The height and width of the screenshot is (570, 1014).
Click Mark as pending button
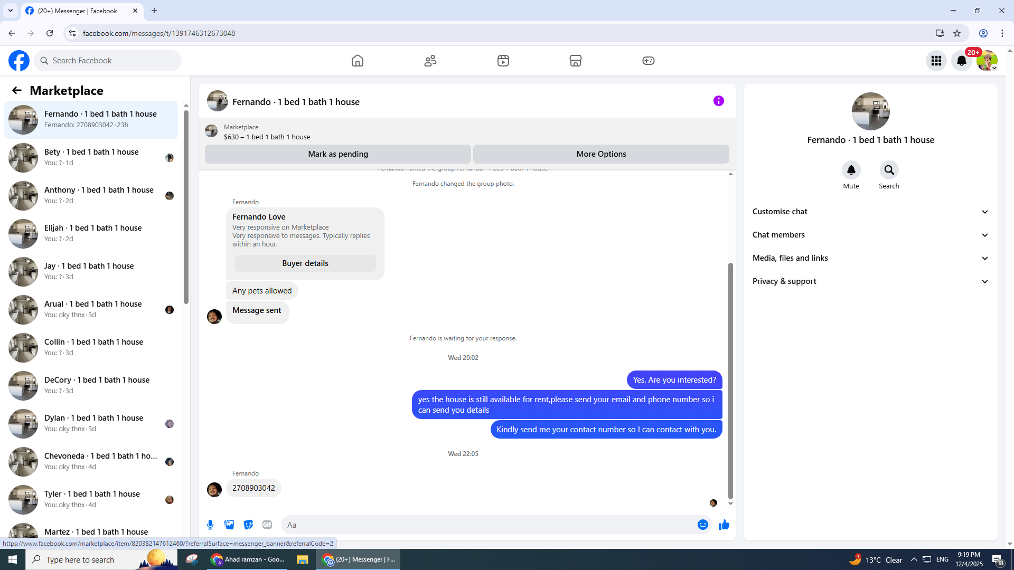338,154
